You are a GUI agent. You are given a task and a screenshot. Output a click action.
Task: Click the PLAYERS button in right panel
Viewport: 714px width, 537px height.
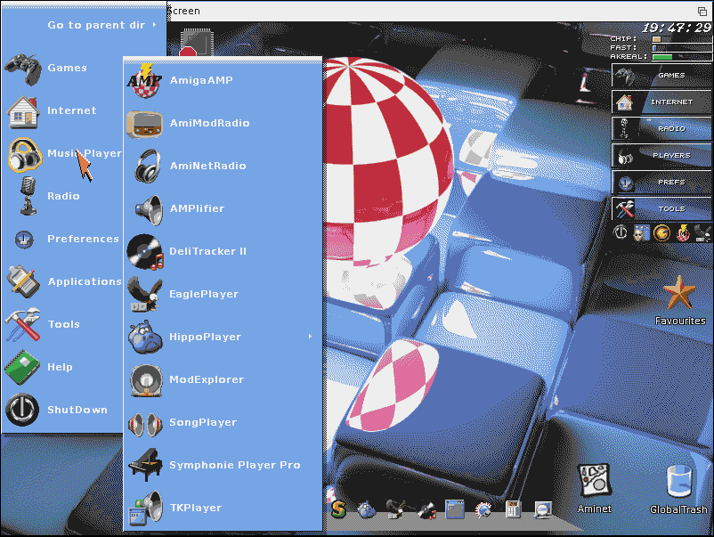click(661, 155)
